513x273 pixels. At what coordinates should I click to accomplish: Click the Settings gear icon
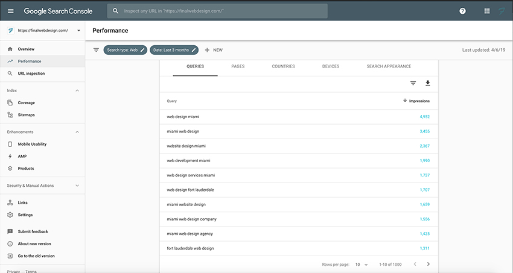[x=10, y=215]
